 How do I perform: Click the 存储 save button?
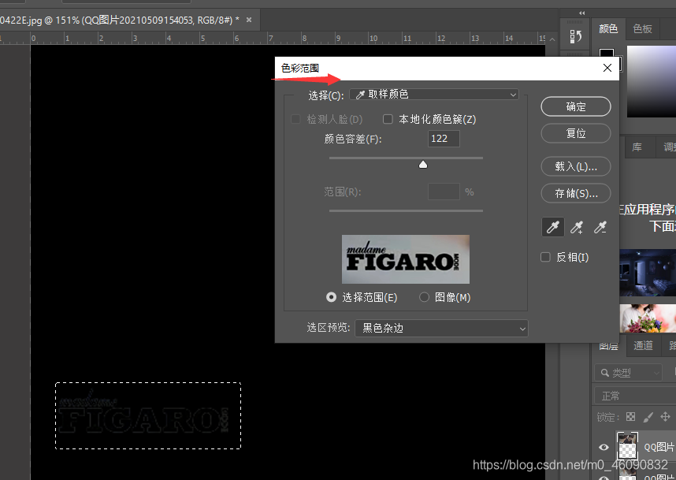pos(576,193)
